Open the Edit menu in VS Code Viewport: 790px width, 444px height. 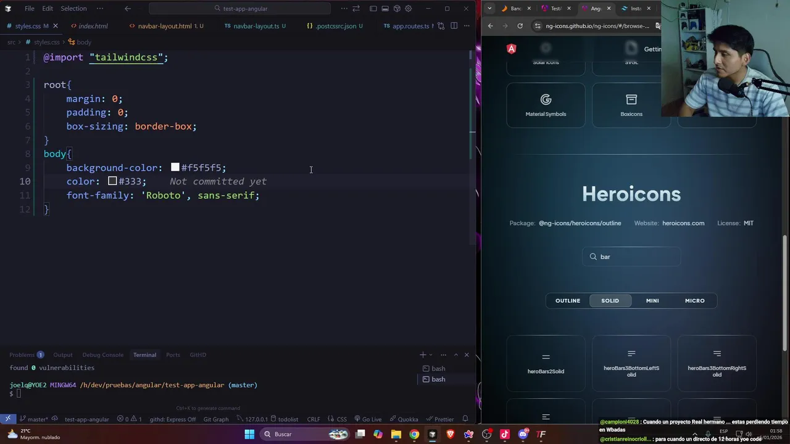tap(48, 9)
